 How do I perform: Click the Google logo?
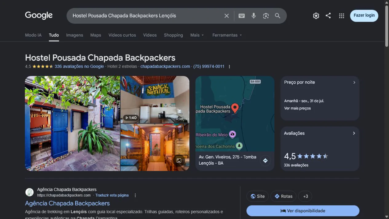[39, 15]
